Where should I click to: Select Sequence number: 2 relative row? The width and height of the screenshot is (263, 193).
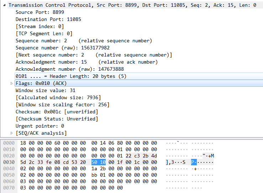84,41
